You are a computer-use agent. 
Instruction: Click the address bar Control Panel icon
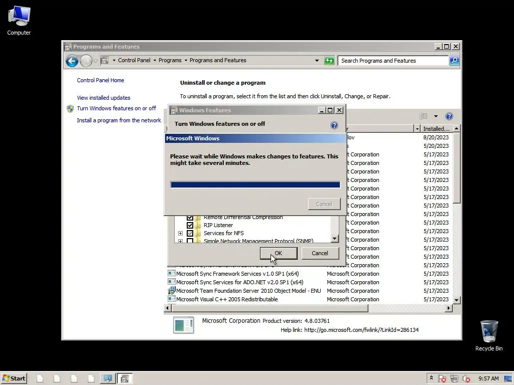[104, 60]
